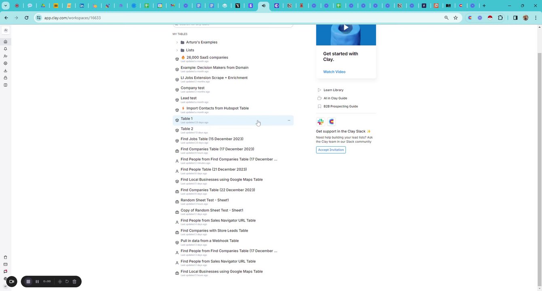Click the book icon in the sidebar
This screenshot has width=542, height=291.
click(5, 85)
